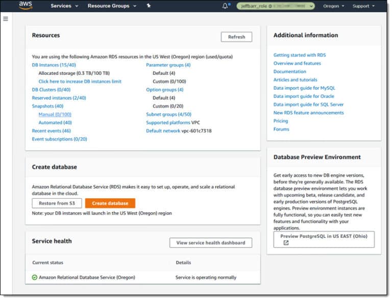392x300 pixels.
Task: Click Allocated storage (0.3 TB/100 TB) text
Action: 74,73
